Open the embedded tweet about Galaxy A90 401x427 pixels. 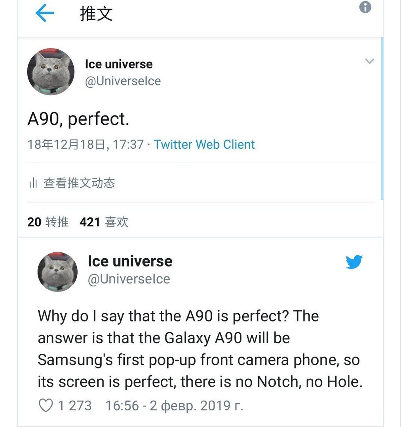coord(200,349)
